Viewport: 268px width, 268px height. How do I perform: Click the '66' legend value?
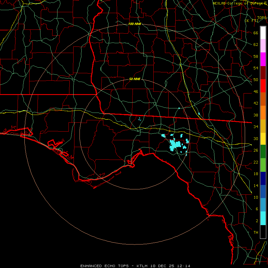pyautogui.click(x=256, y=33)
